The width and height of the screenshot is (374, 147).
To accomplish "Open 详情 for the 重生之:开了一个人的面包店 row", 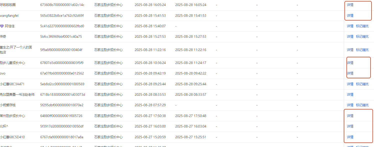I will (350, 50).
